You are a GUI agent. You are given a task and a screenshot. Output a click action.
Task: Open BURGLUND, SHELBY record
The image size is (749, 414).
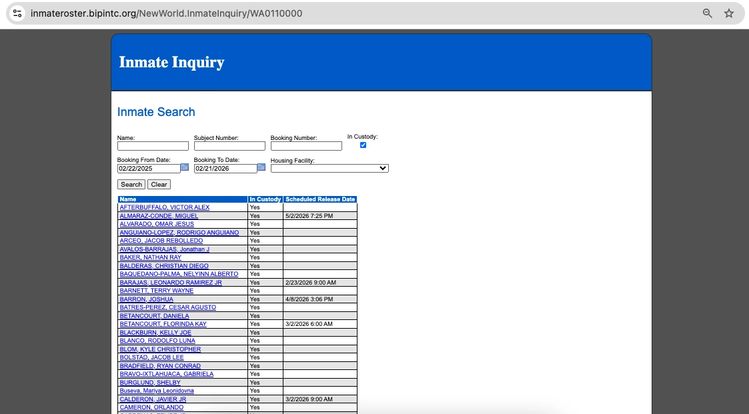(x=150, y=383)
